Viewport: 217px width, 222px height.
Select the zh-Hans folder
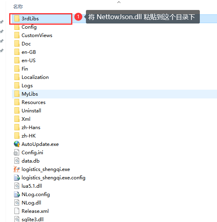(27, 127)
